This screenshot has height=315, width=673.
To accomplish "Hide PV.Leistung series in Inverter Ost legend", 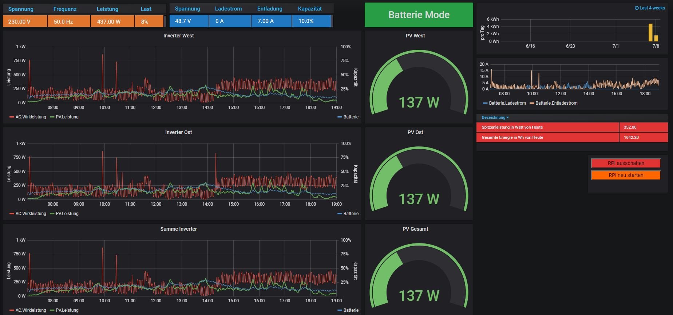I will pyautogui.click(x=67, y=214).
